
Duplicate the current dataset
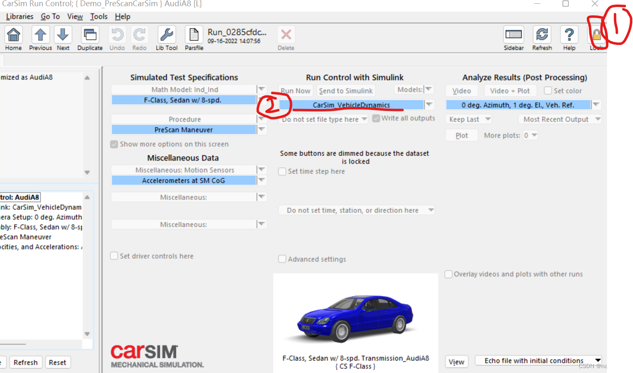[90, 35]
